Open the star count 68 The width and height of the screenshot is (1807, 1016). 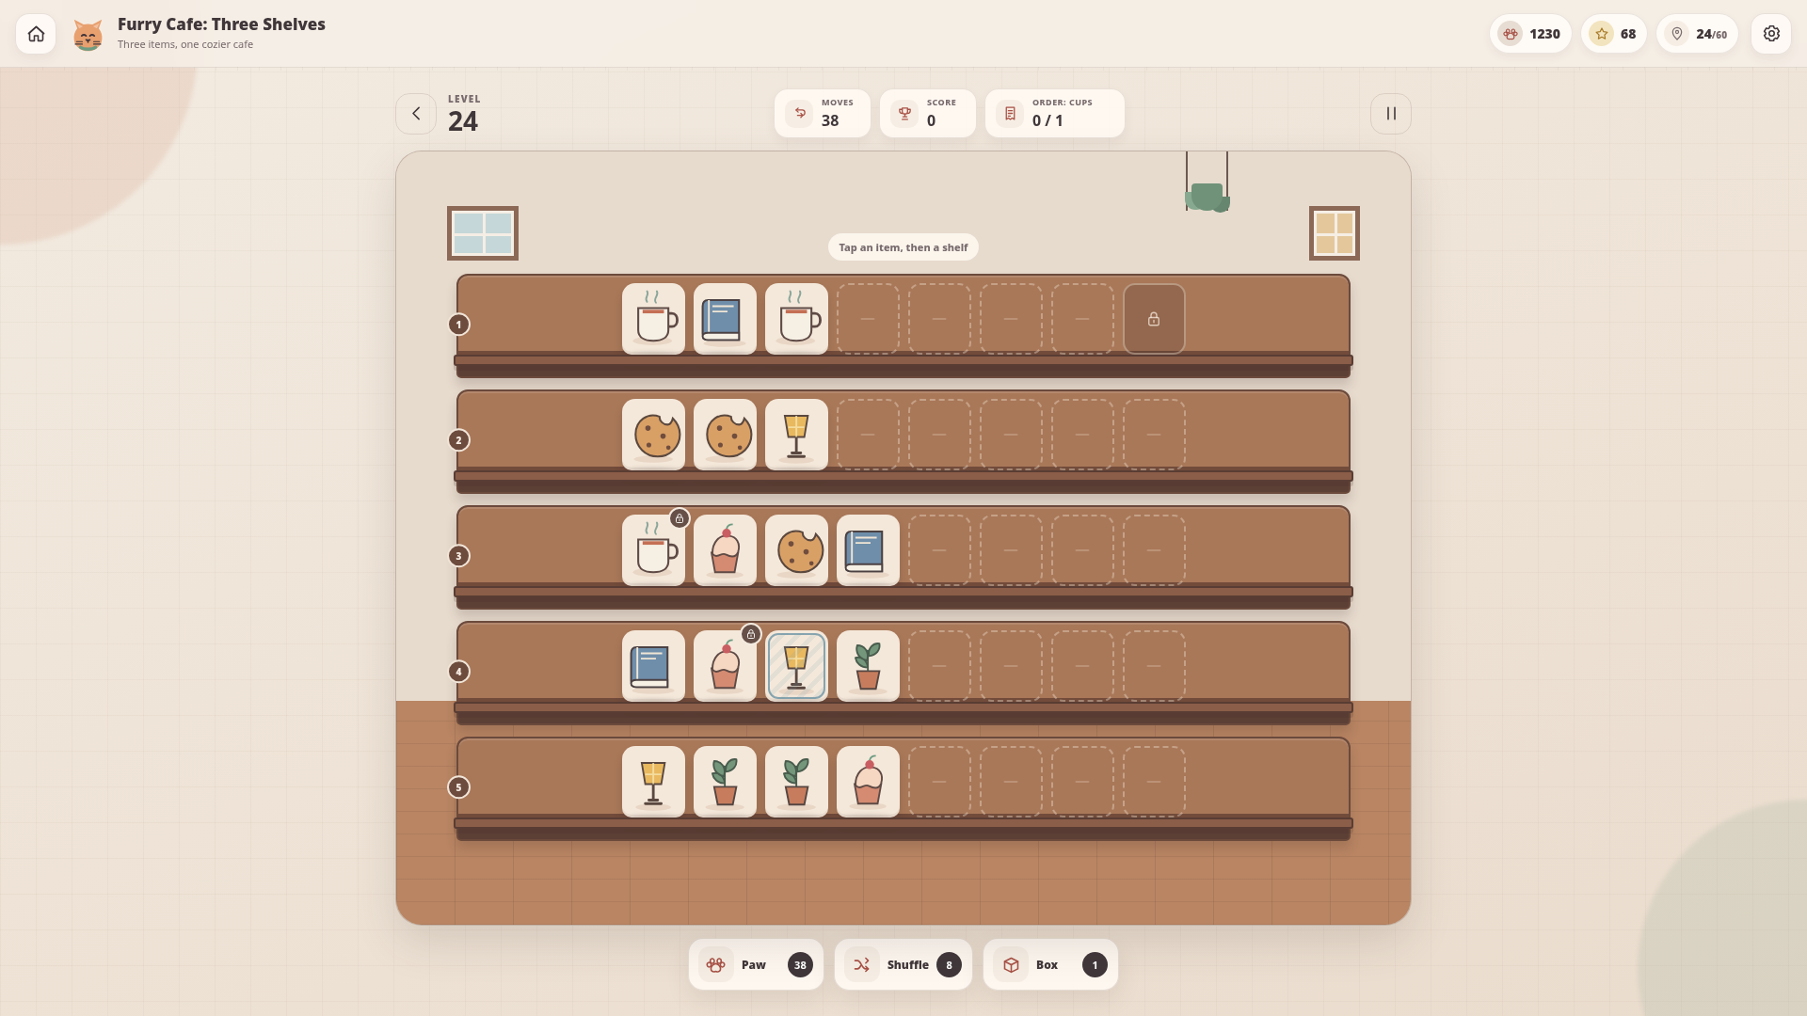pos(1614,34)
